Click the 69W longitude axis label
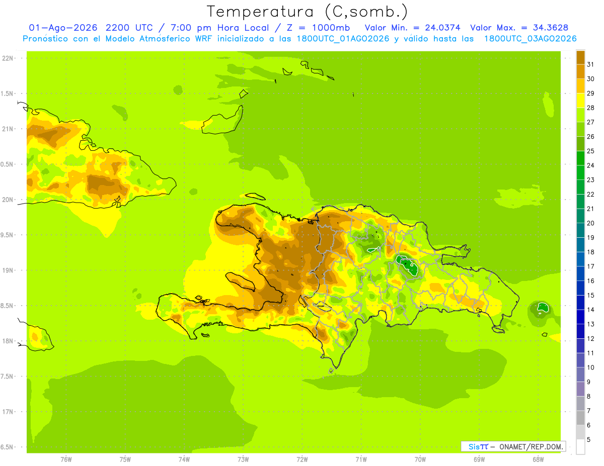 pos(479,459)
